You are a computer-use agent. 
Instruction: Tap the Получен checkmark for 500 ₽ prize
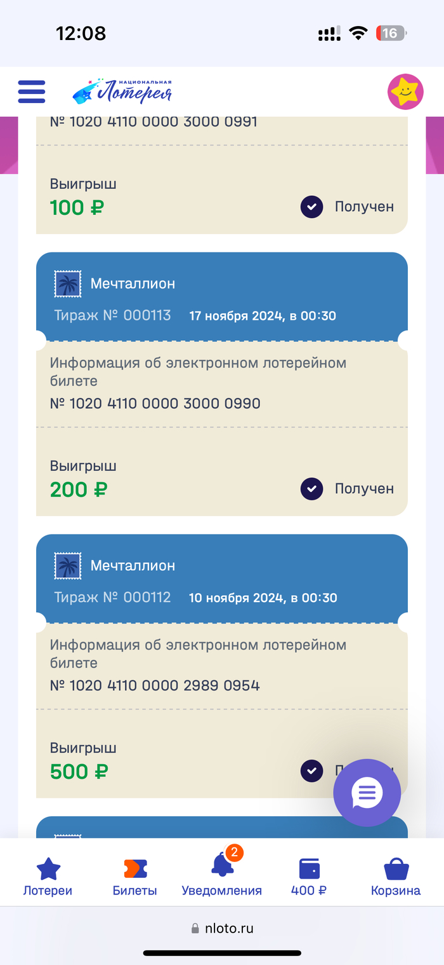[311, 771]
